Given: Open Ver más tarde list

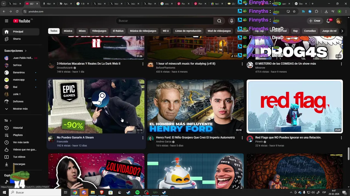Looking at the screenshot, I should pos(21,142).
